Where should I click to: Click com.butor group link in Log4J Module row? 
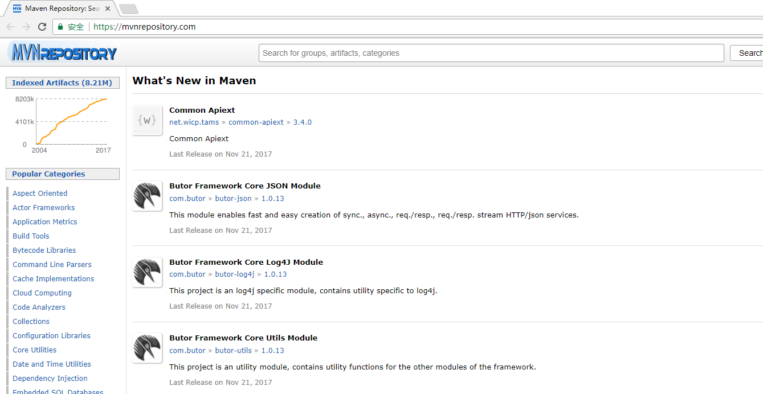187,274
